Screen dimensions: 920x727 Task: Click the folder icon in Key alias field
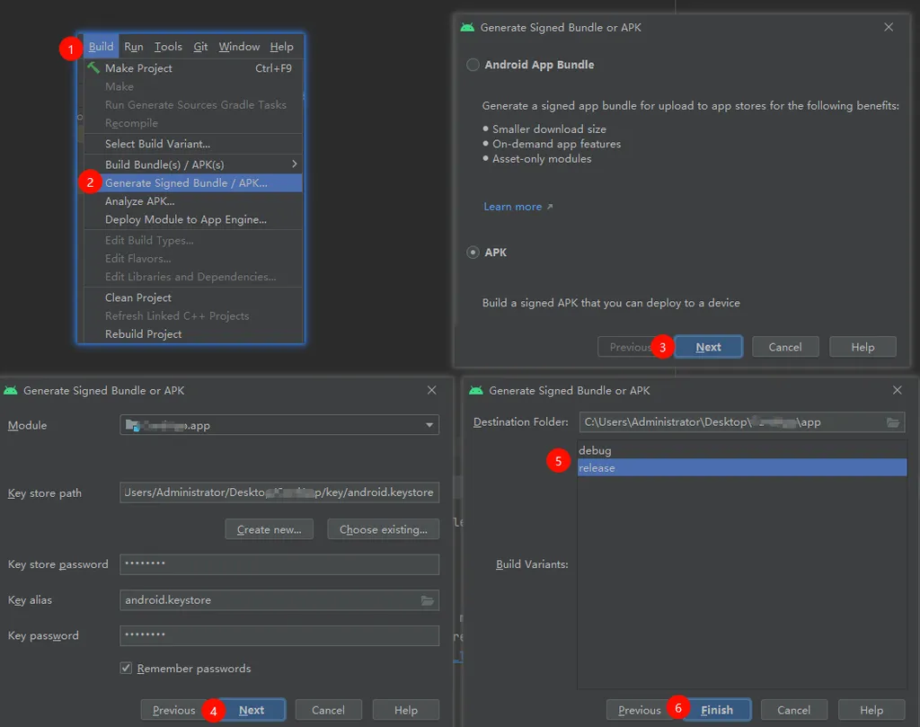pos(427,600)
